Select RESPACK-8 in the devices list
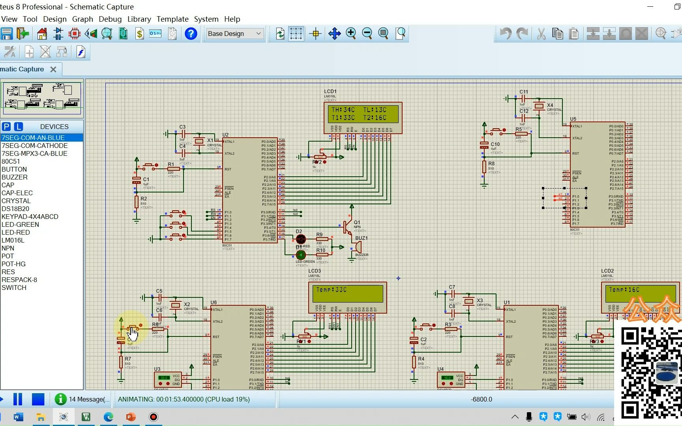 point(42,280)
